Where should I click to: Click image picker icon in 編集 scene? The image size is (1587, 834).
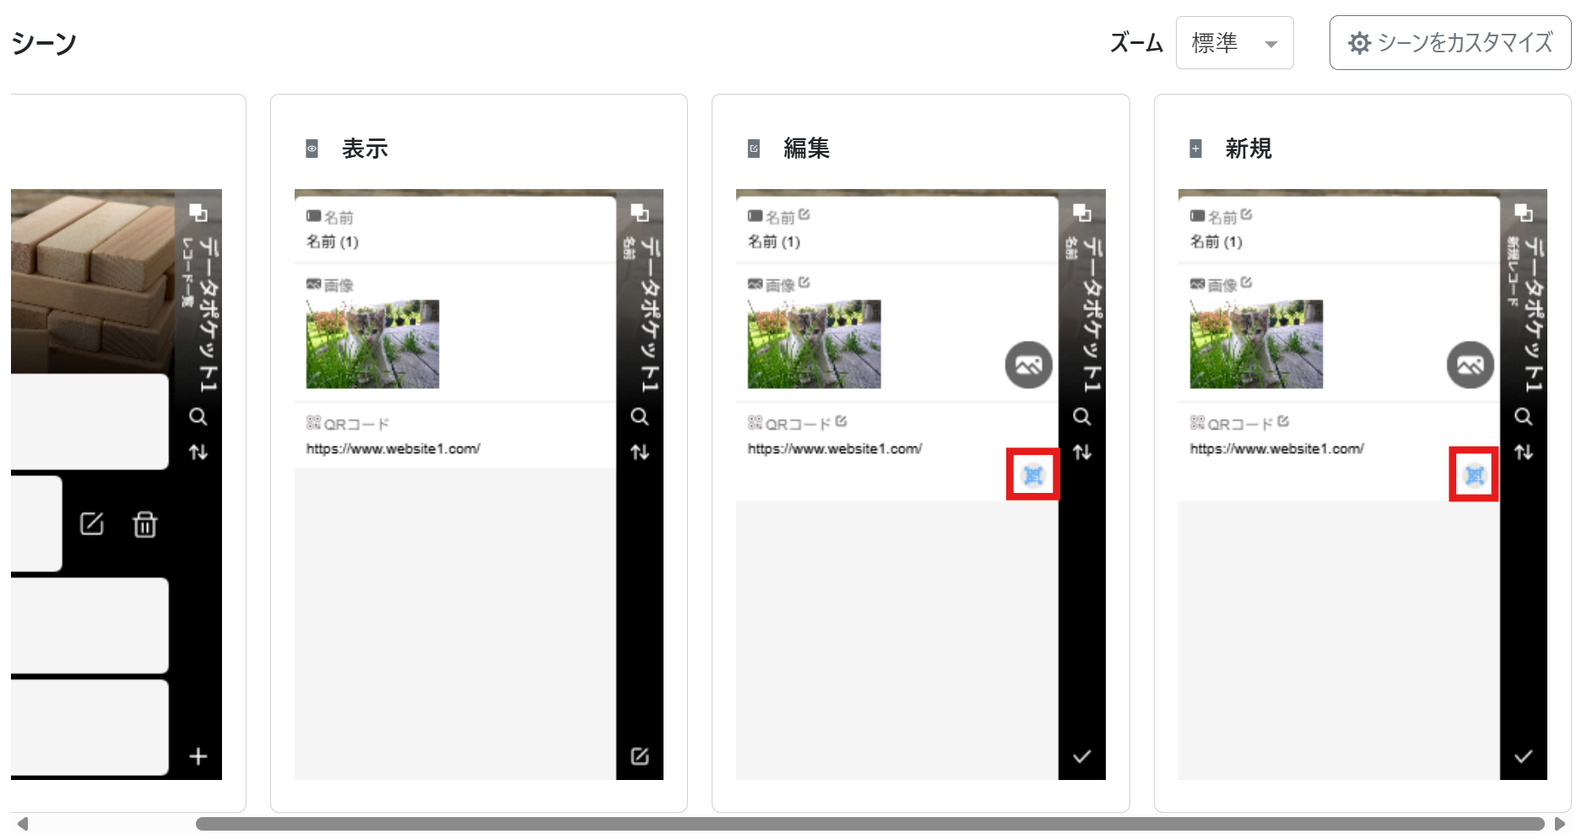click(x=1028, y=365)
